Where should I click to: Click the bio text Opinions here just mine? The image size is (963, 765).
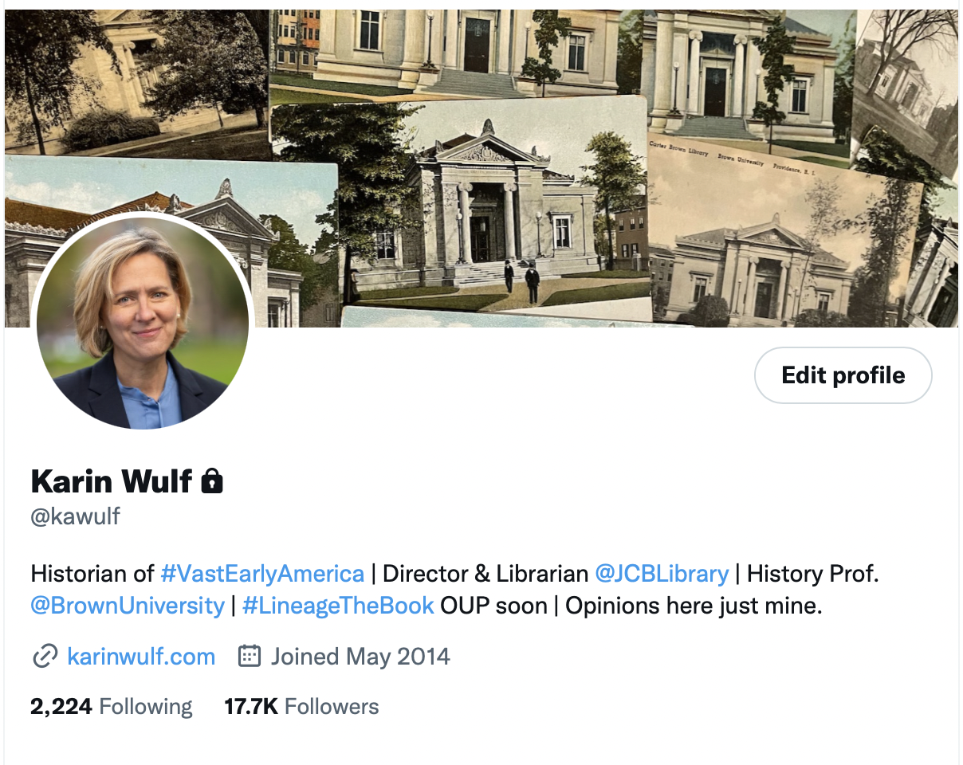click(x=694, y=606)
